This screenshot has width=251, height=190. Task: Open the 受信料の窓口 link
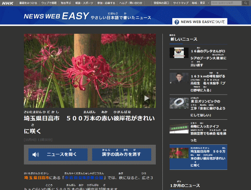pyautogui.click(x=161, y=3)
